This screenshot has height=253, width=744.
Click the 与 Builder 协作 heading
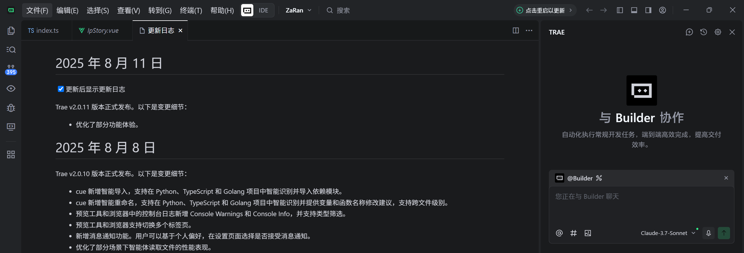click(641, 118)
